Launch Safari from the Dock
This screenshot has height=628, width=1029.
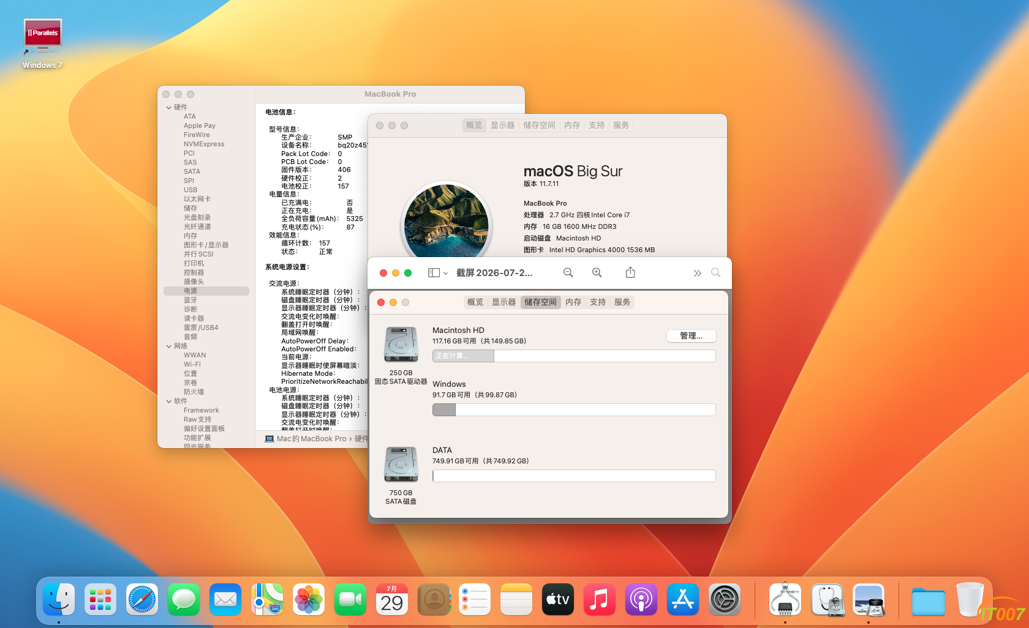click(142, 599)
